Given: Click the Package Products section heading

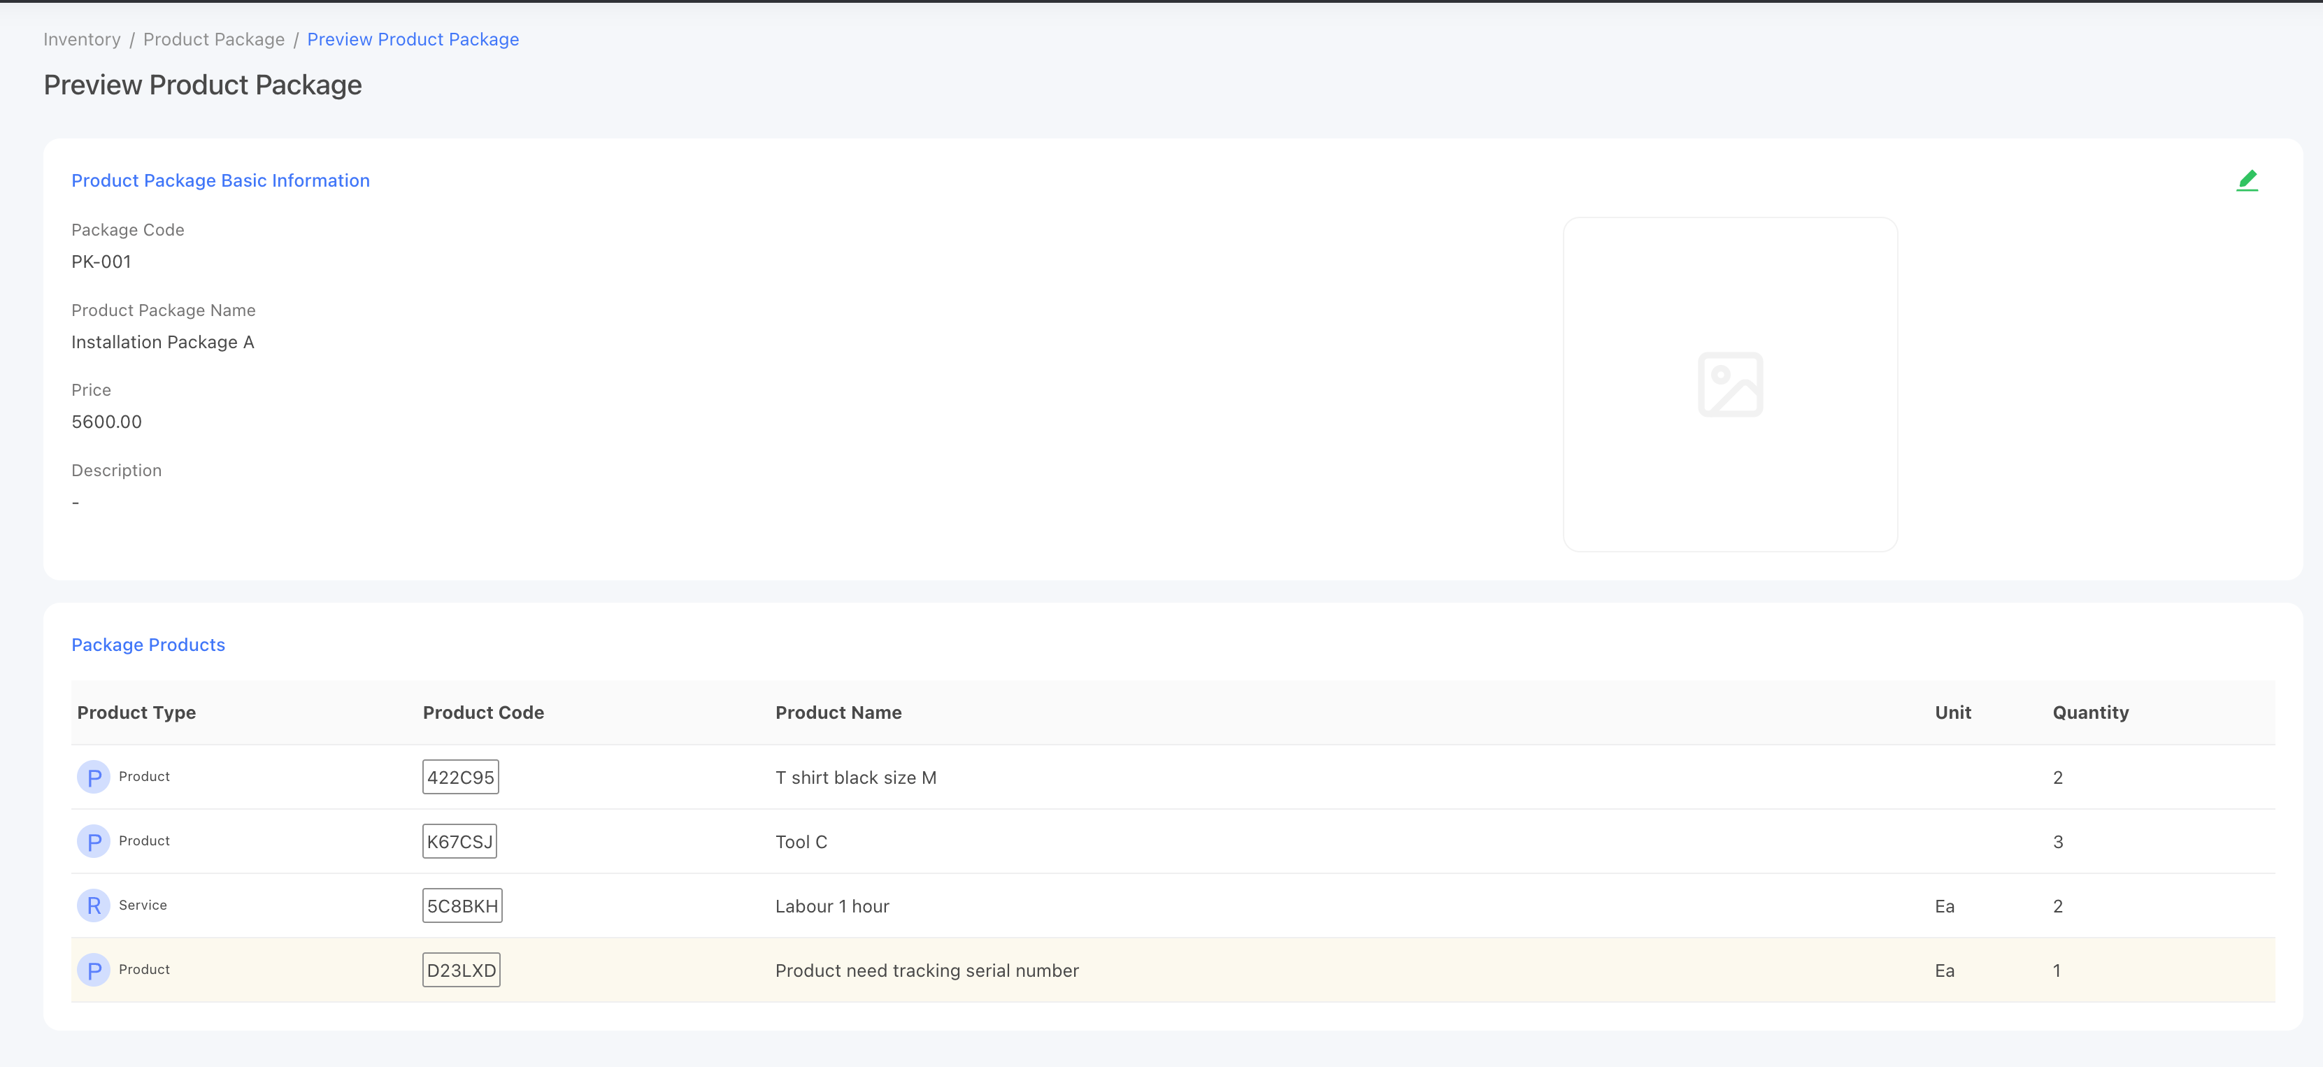Looking at the screenshot, I should [148, 645].
